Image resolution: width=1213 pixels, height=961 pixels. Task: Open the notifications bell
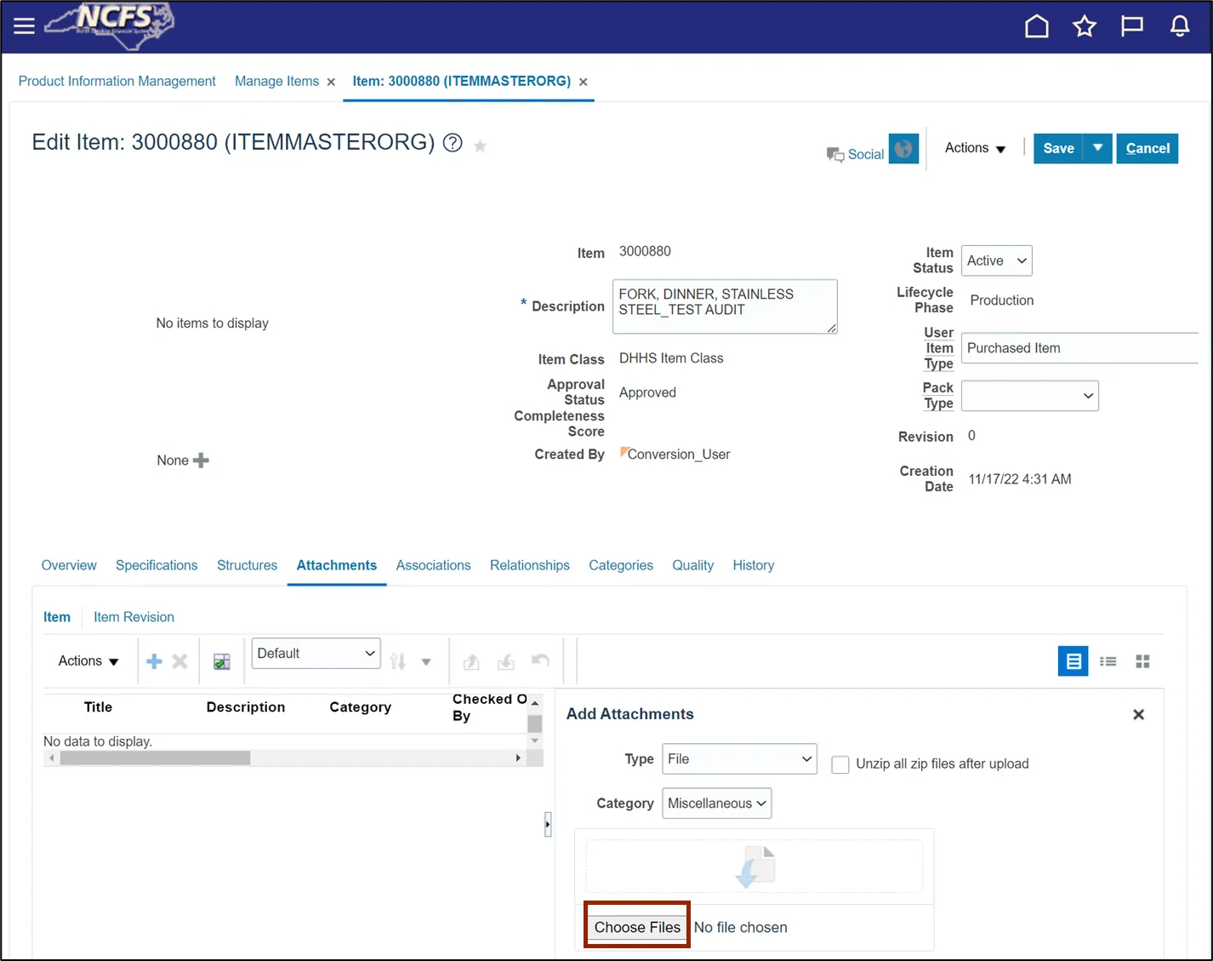(1179, 26)
